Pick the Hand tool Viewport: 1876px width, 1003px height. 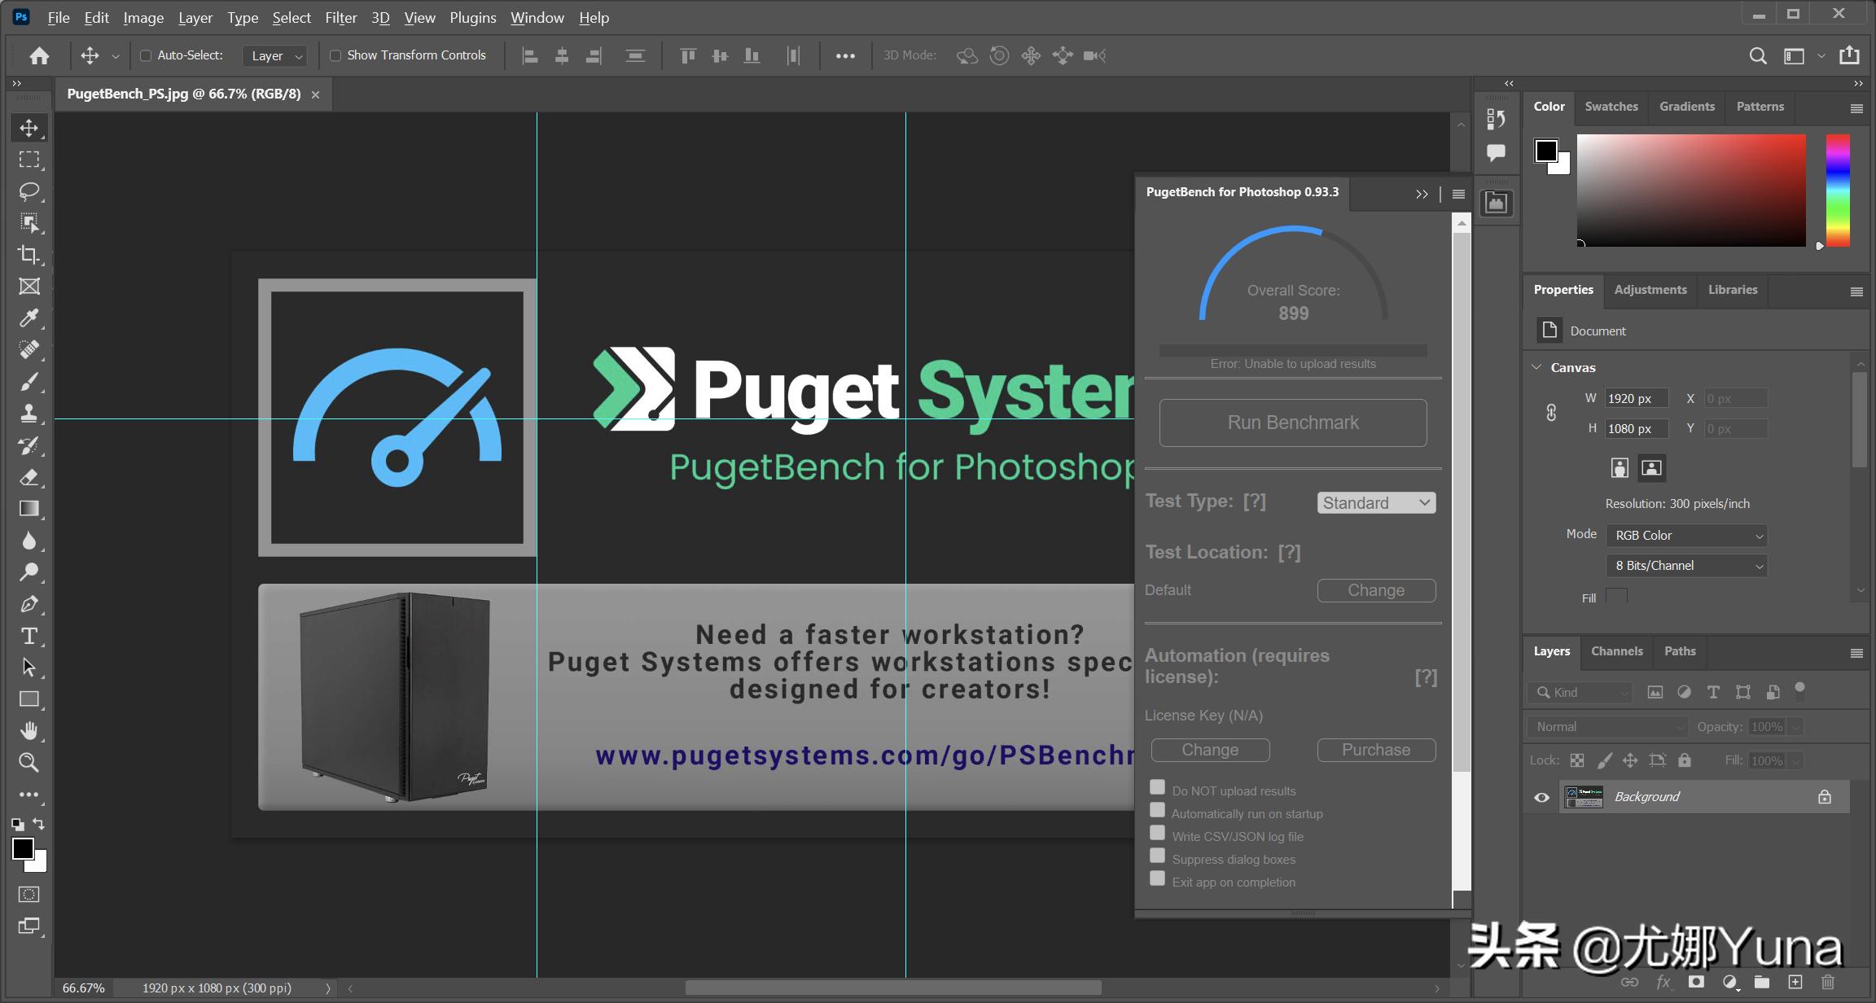pos(28,731)
